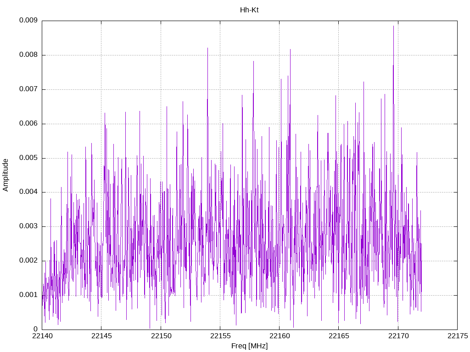This screenshot has height=352, width=470.
Task: Click the x-axis tick label 22145
Action: point(101,336)
